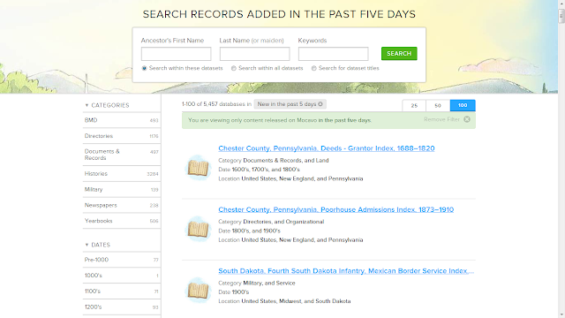The width and height of the screenshot is (565, 318).
Task: Filter by 1200's date
Action: point(122,307)
